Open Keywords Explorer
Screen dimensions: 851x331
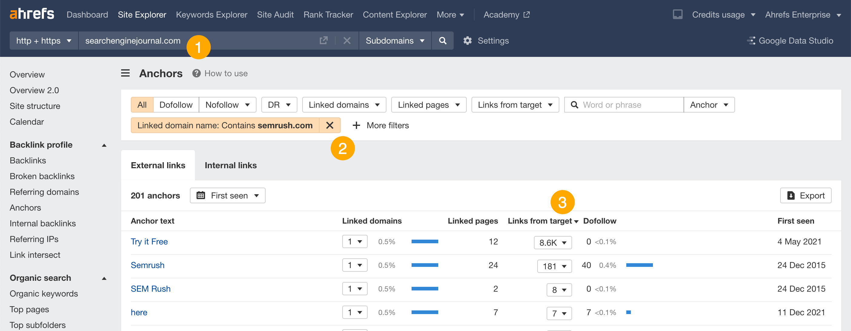click(211, 15)
